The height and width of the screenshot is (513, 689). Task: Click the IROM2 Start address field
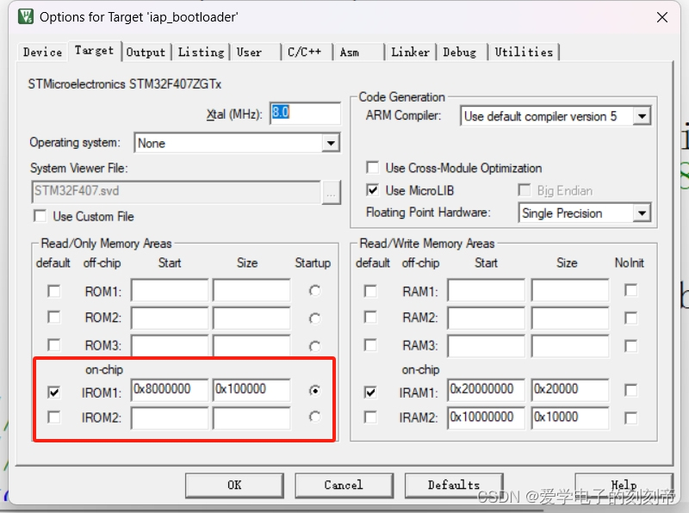170,417
